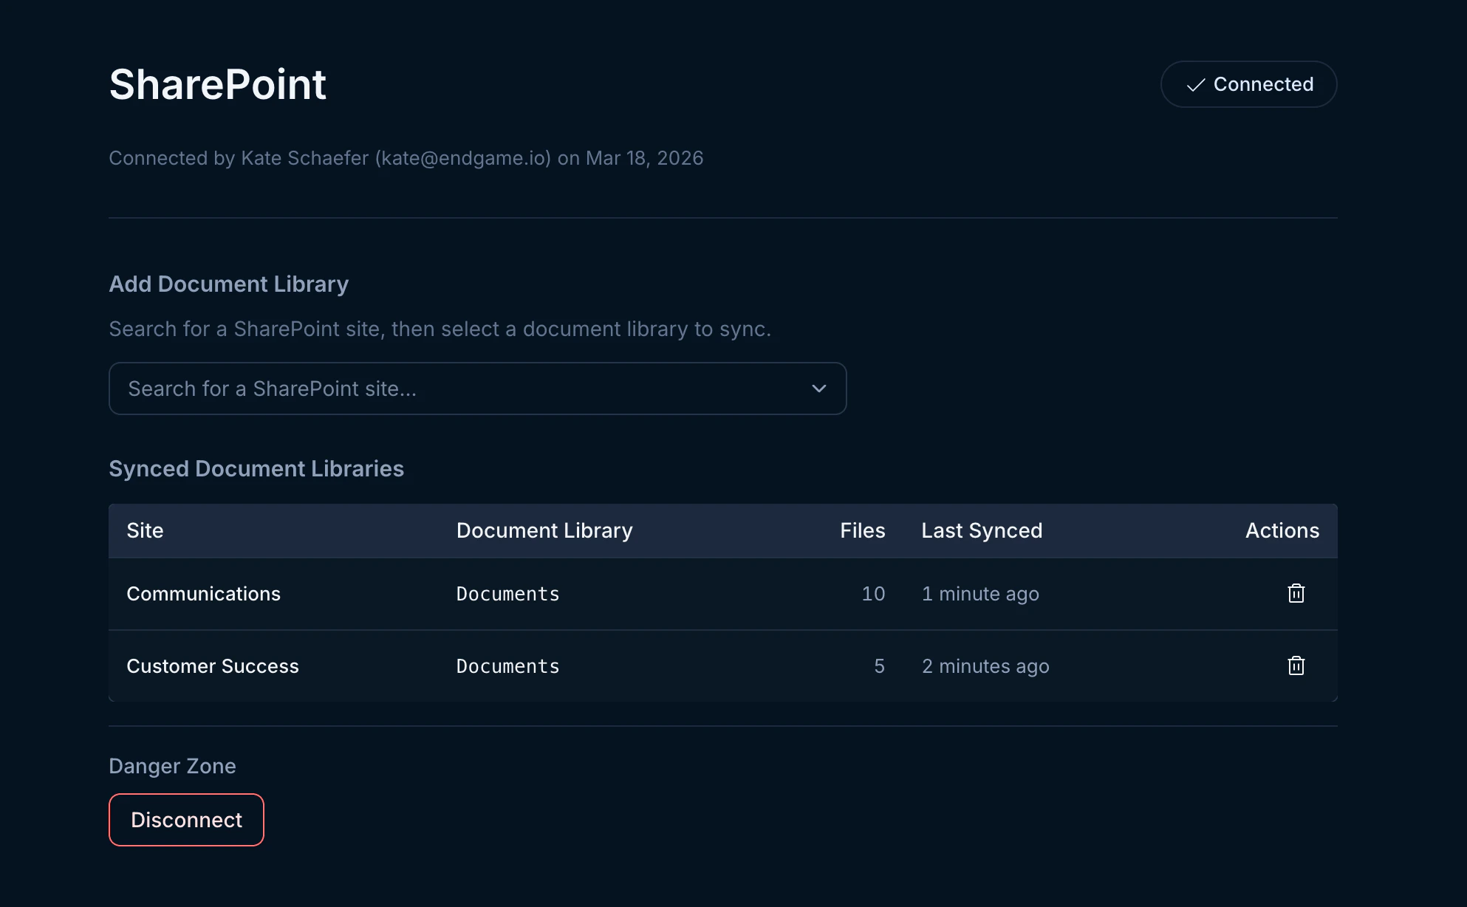This screenshot has height=907, width=1467.
Task: Click the file count for Communications
Action: tap(874, 593)
